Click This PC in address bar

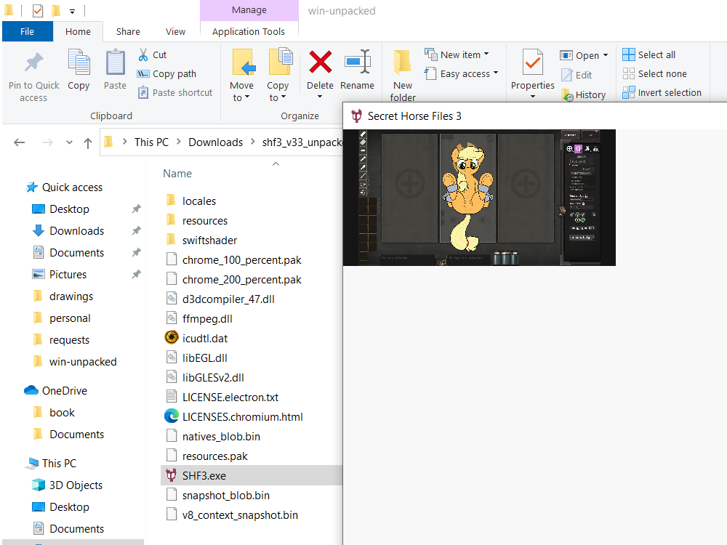coord(151,142)
